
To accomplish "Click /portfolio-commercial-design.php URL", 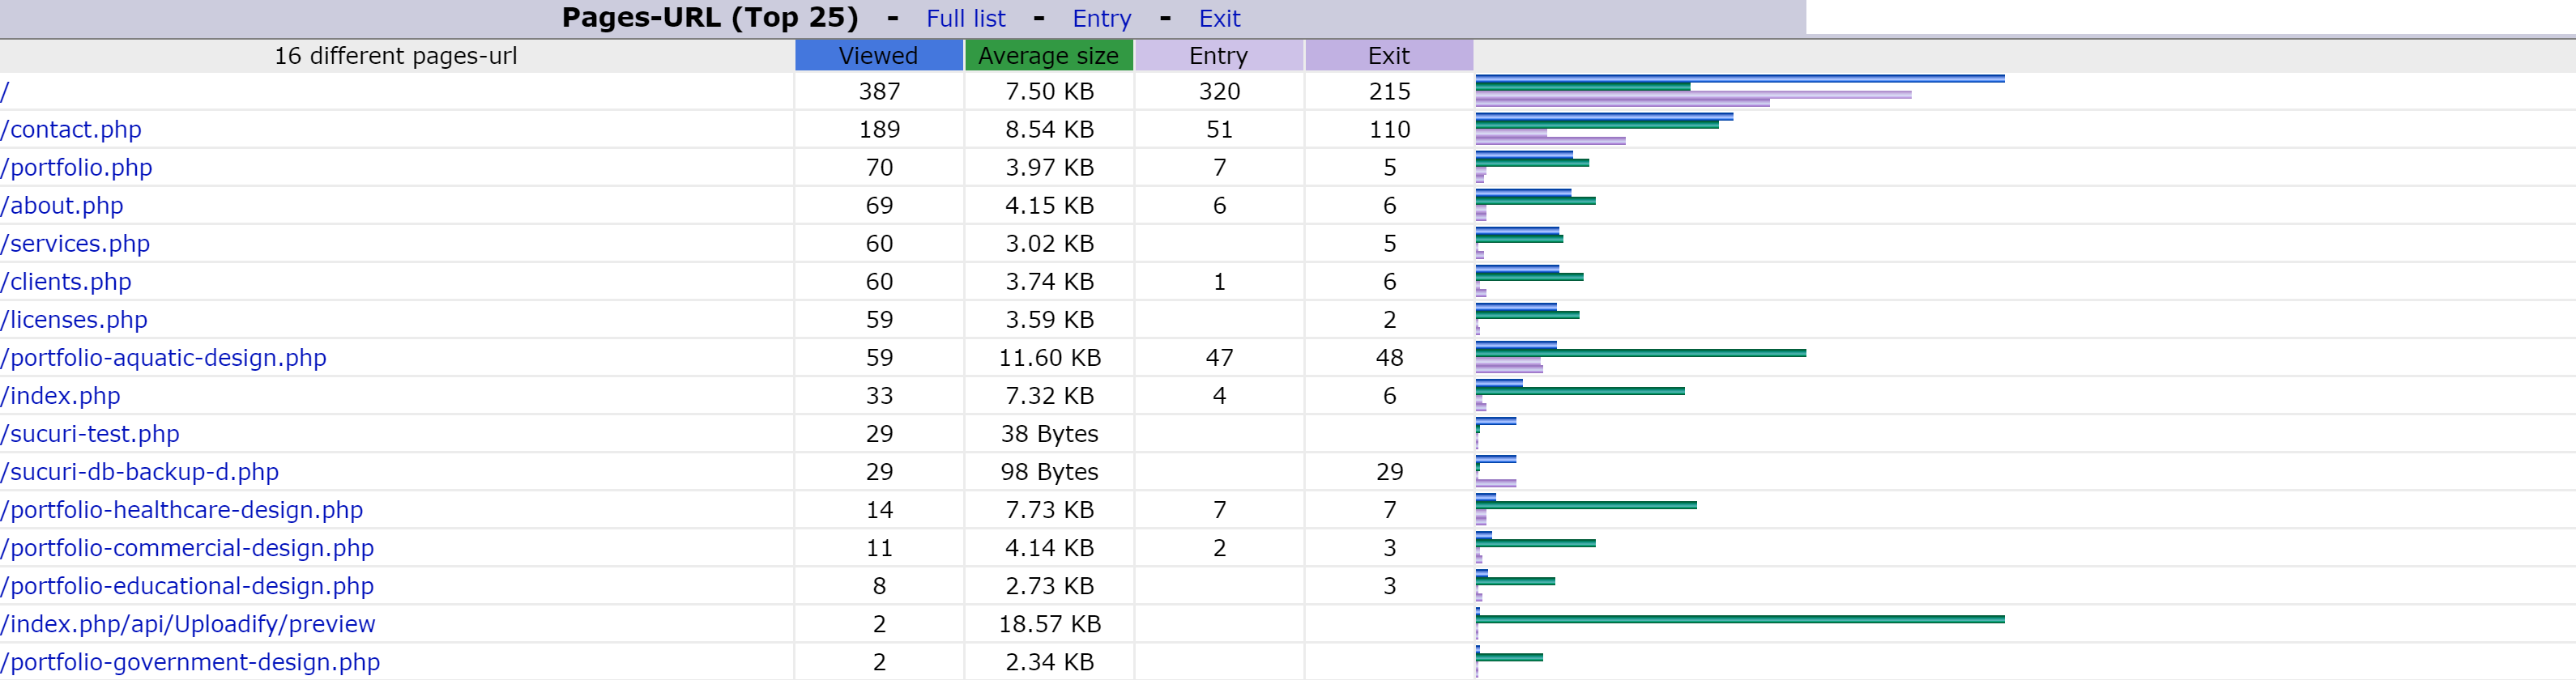I will [x=187, y=548].
